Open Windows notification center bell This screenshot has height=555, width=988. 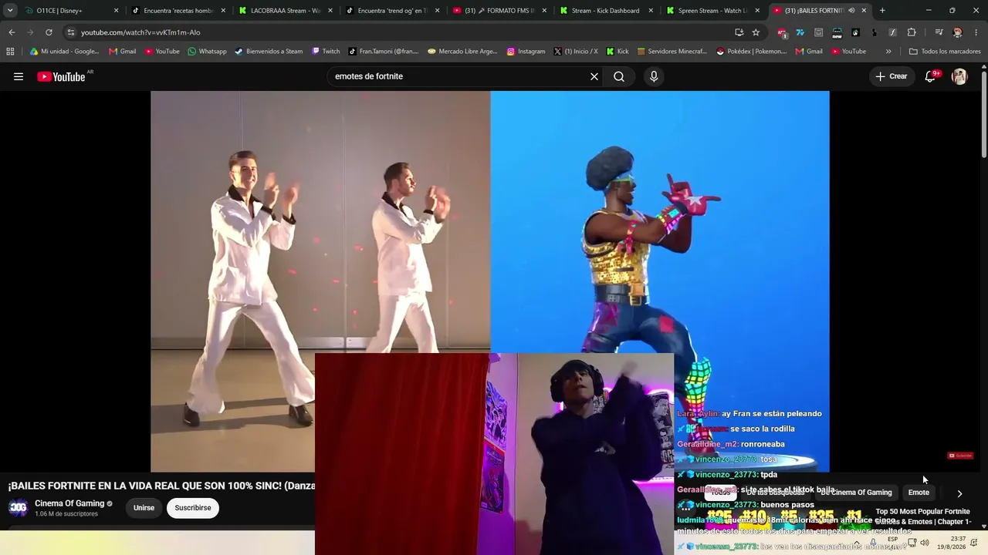coord(973,543)
